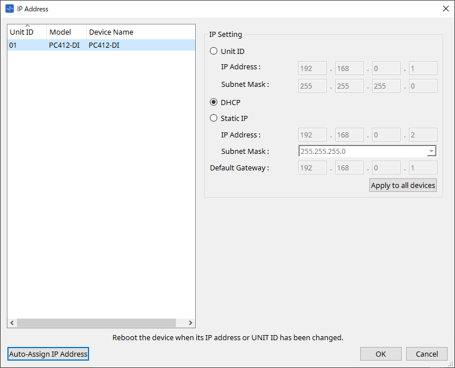The width and height of the screenshot is (455, 368).
Task: Click the Unit ID column header
Action: pos(23,32)
